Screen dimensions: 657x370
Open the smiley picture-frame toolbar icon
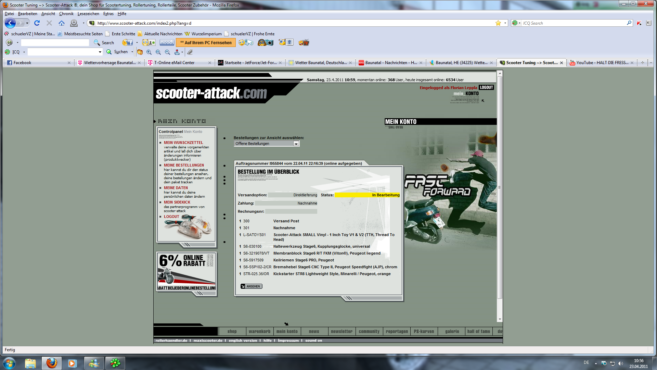(x=286, y=42)
